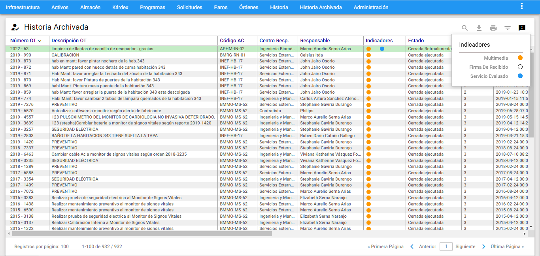Open the Activos menu
The height and width of the screenshot is (256, 540).
pos(60,7)
